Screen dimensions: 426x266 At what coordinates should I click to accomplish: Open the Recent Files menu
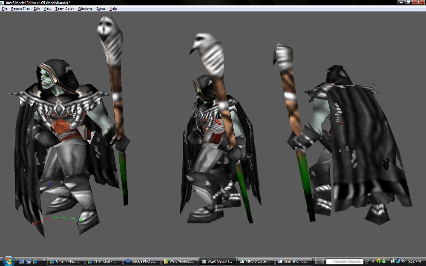(20, 9)
